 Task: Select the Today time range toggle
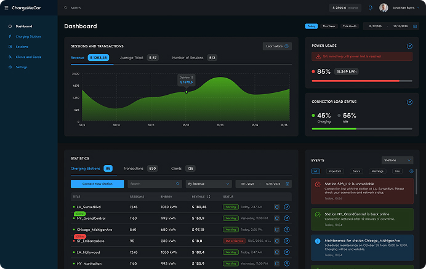pos(311,26)
